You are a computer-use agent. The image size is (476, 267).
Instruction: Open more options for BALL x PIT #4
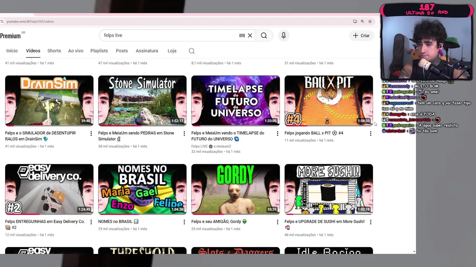point(370,133)
